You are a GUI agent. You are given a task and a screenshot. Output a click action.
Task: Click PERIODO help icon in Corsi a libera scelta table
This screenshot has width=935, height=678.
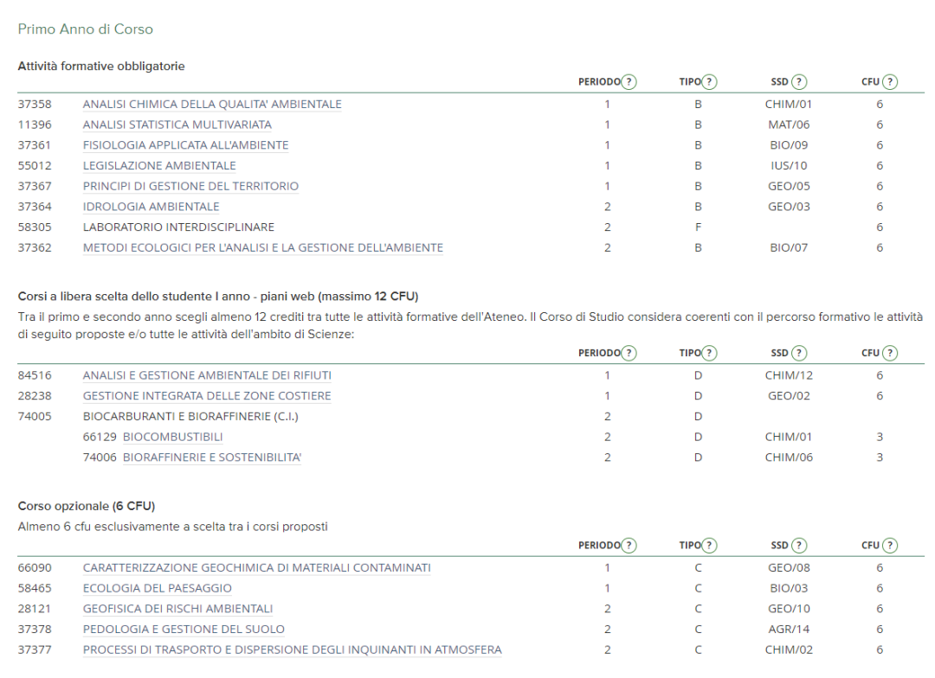(629, 353)
